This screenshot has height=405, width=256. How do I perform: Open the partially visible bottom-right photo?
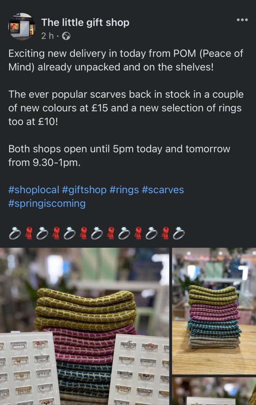point(214,391)
